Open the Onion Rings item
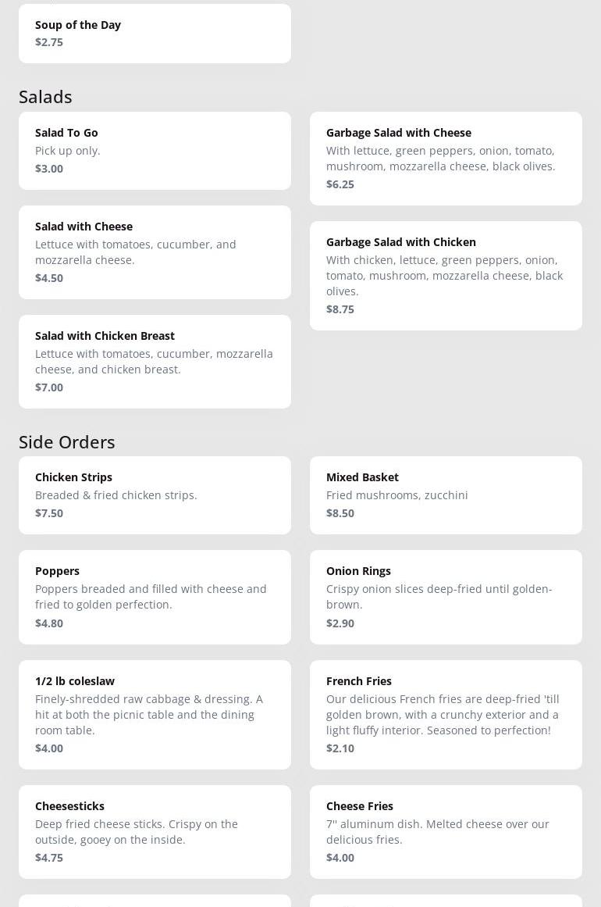Screen dimensions: 601x907 (x=446, y=597)
